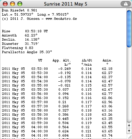Click the altitude value 0.21
This screenshot has width=132, height=139.
click(63, 102)
